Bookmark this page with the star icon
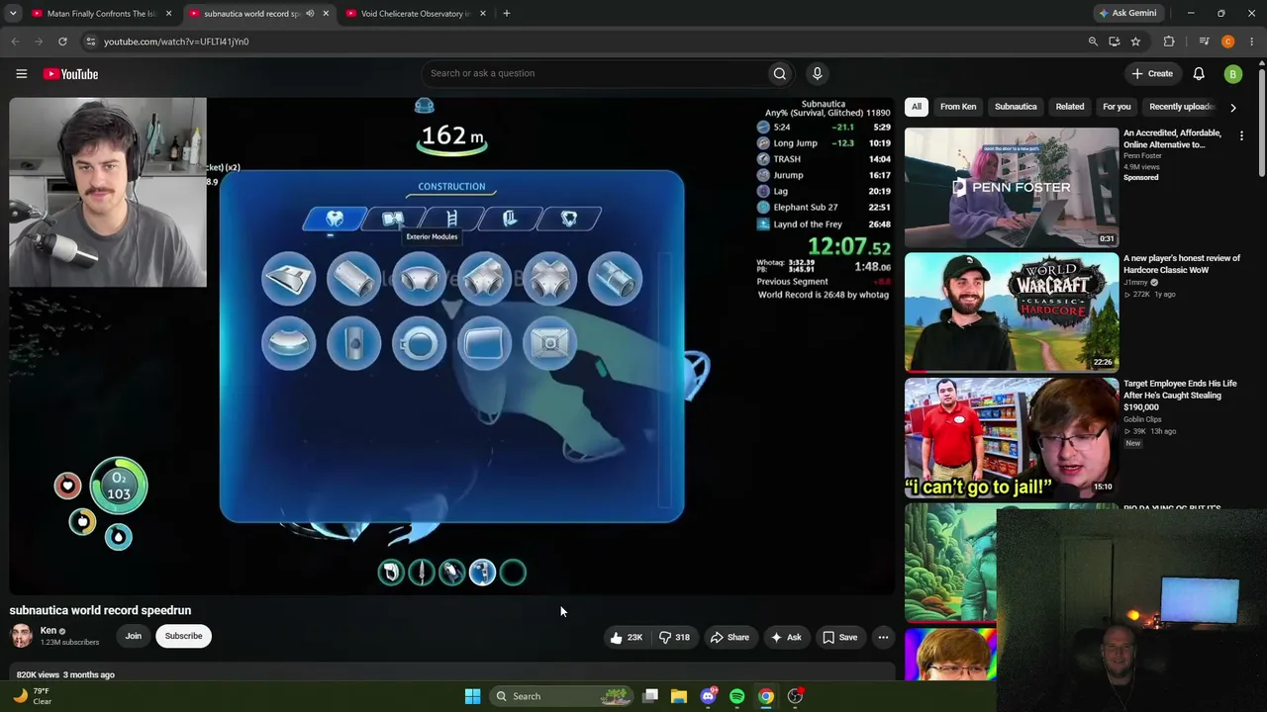This screenshot has height=712, width=1267. pyautogui.click(x=1135, y=42)
